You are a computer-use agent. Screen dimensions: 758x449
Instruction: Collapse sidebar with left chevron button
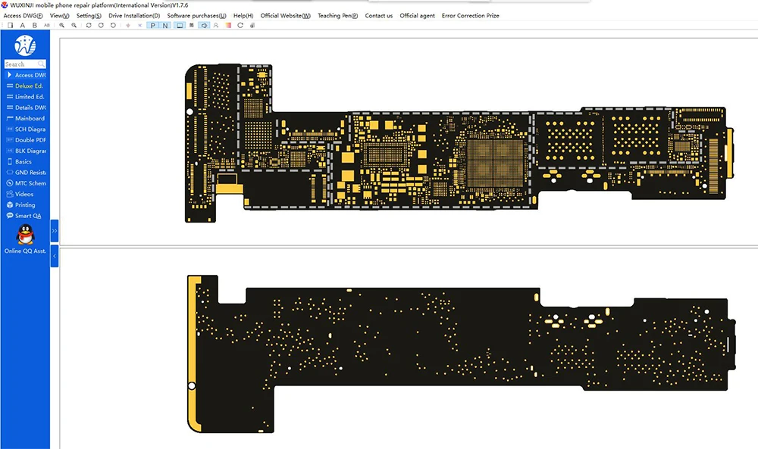point(54,257)
